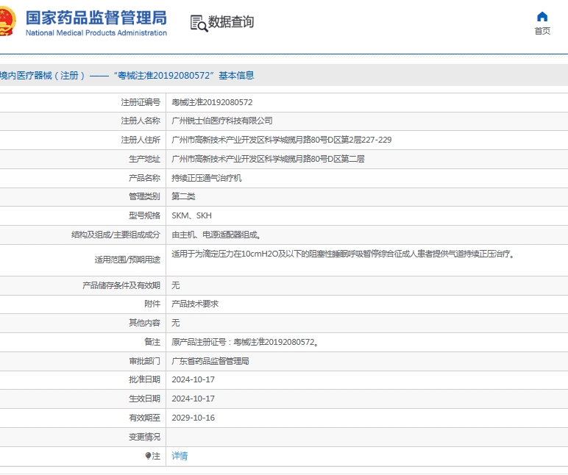Click National Medical Products Administration text
The width and height of the screenshot is (568, 475).
[x=96, y=33]
